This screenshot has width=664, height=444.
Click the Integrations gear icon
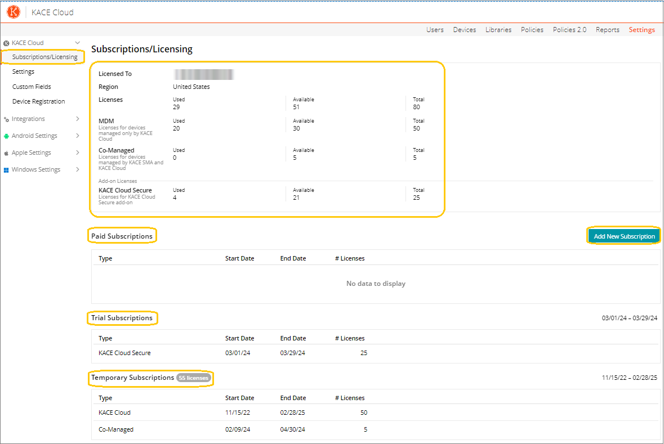[x=6, y=119]
